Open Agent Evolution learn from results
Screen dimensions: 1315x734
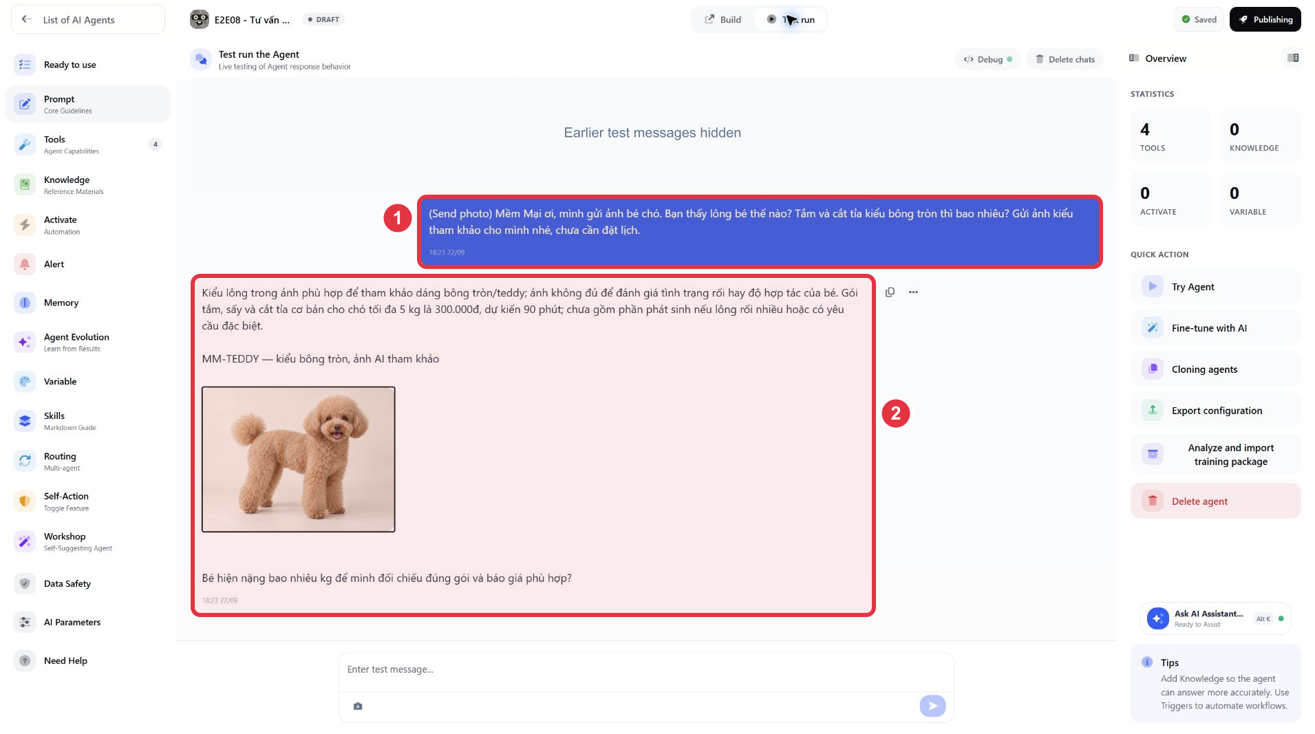tap(87, 342)
